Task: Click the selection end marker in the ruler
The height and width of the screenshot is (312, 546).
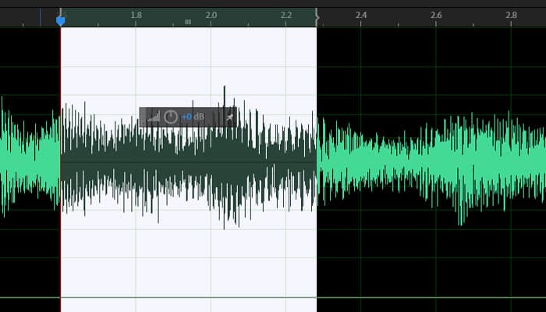Action: [x=317, y=18]
